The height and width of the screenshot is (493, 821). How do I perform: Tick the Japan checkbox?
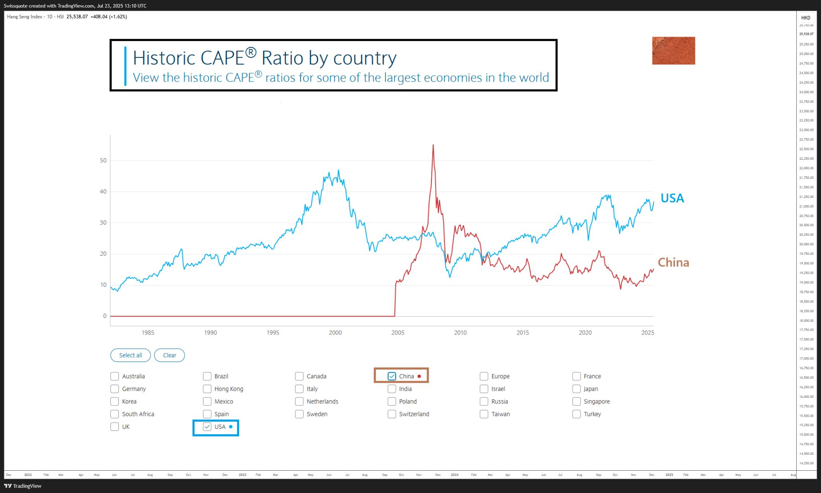click(576, 389)
